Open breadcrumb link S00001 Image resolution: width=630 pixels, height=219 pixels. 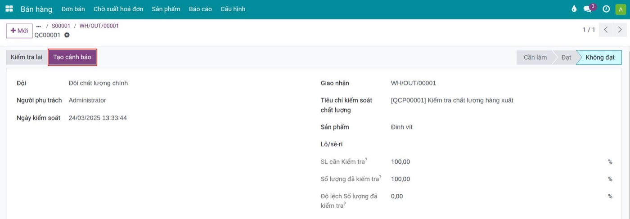(61, 26)
